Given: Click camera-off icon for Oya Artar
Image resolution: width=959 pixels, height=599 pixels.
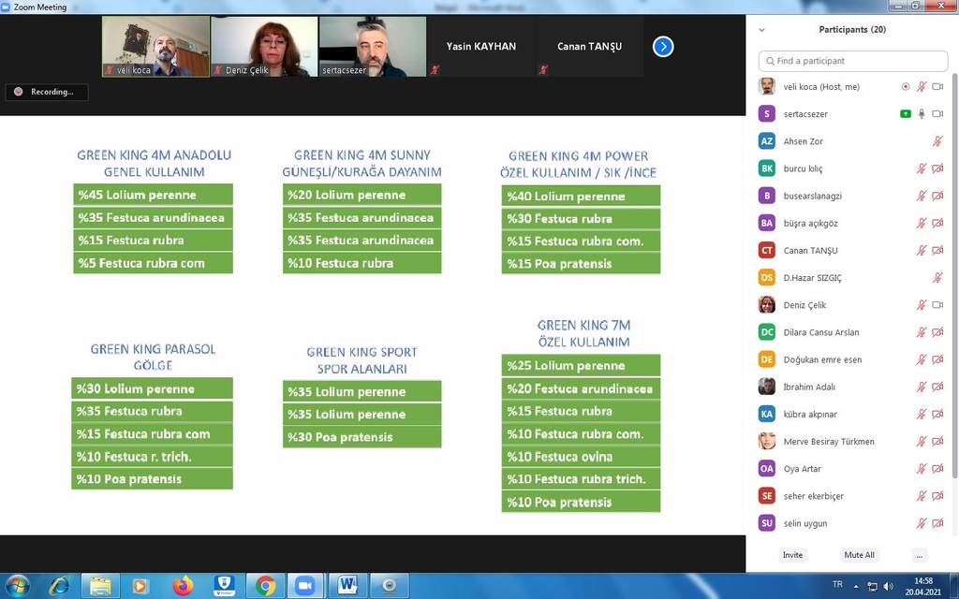Looking at the screenshot, I should 937,469.
